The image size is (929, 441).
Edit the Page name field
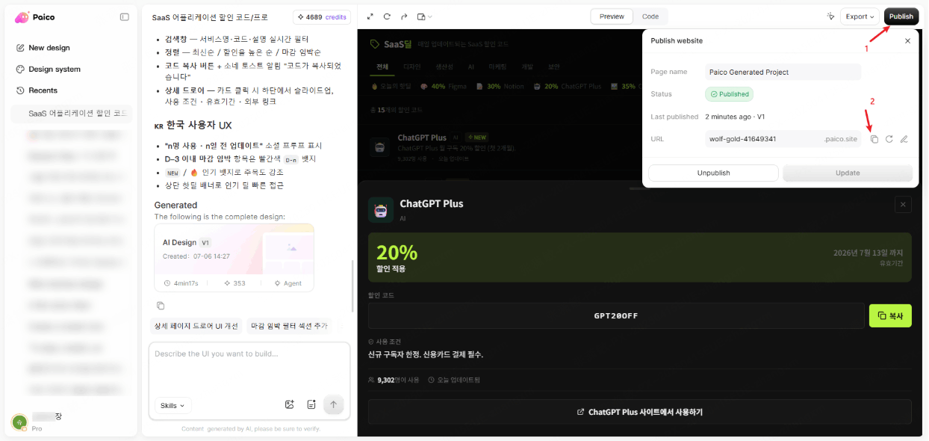(783, 72)
